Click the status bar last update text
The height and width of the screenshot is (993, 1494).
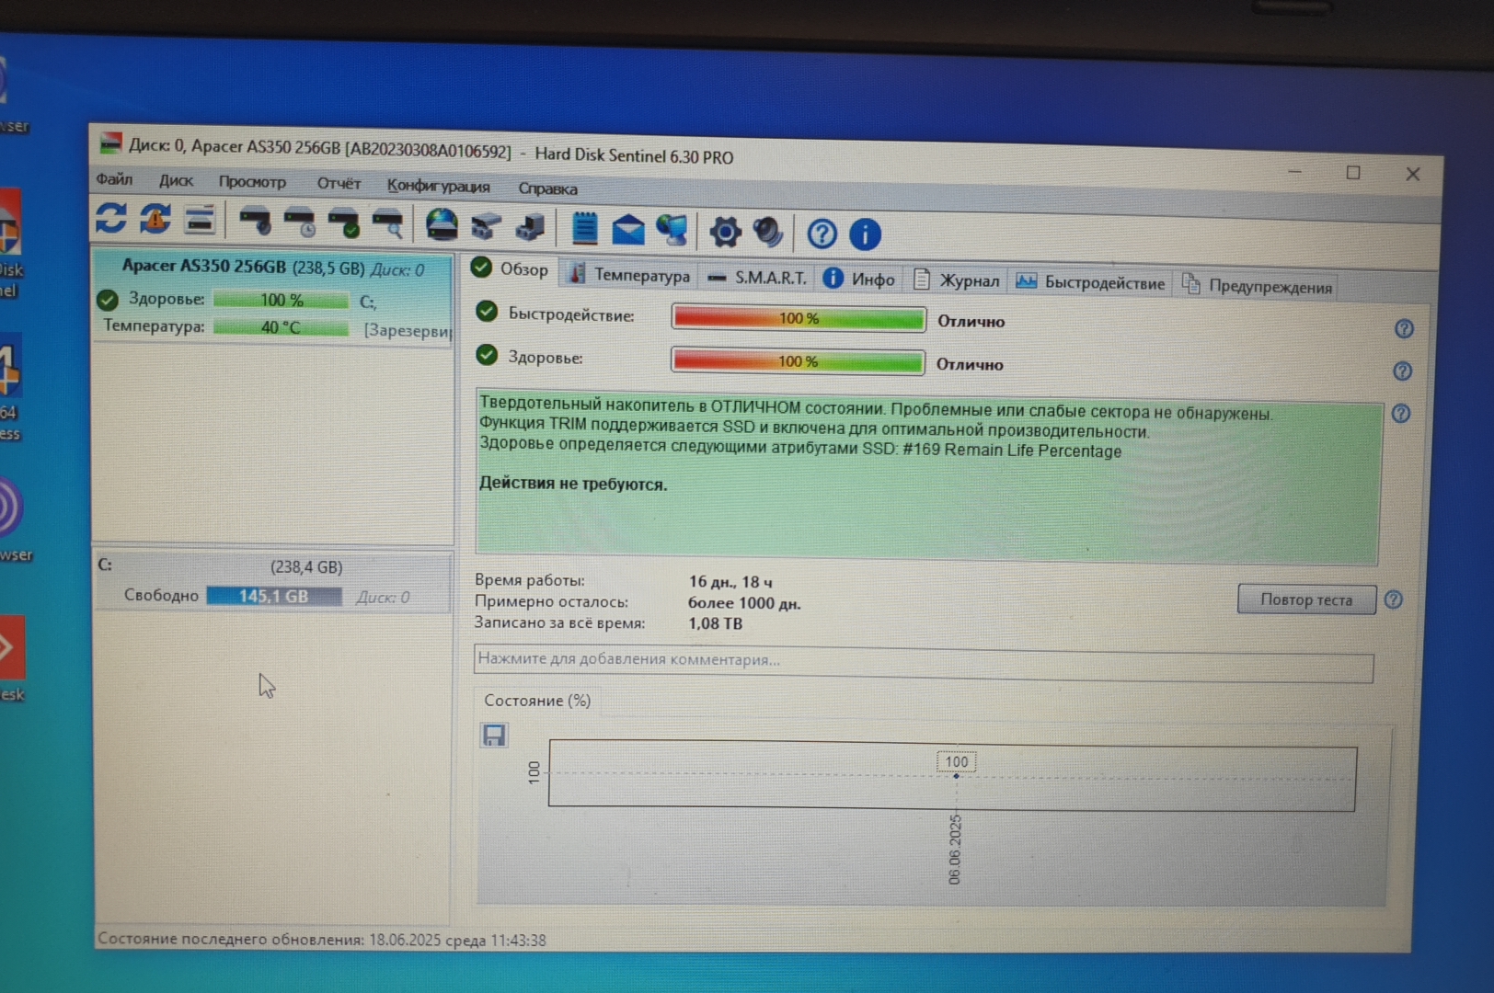pyautogui.click(x=322, y=940)
